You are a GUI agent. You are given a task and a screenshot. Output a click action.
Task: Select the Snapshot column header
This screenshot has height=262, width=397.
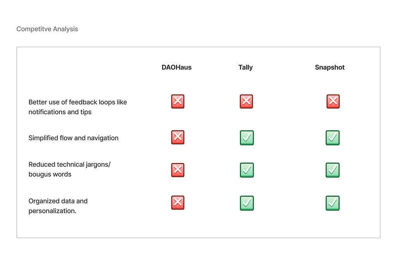click(x=330, y=67)
